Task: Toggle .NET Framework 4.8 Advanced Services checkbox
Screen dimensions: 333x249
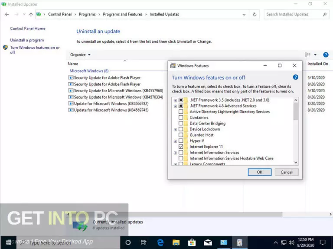Action: 181,105
